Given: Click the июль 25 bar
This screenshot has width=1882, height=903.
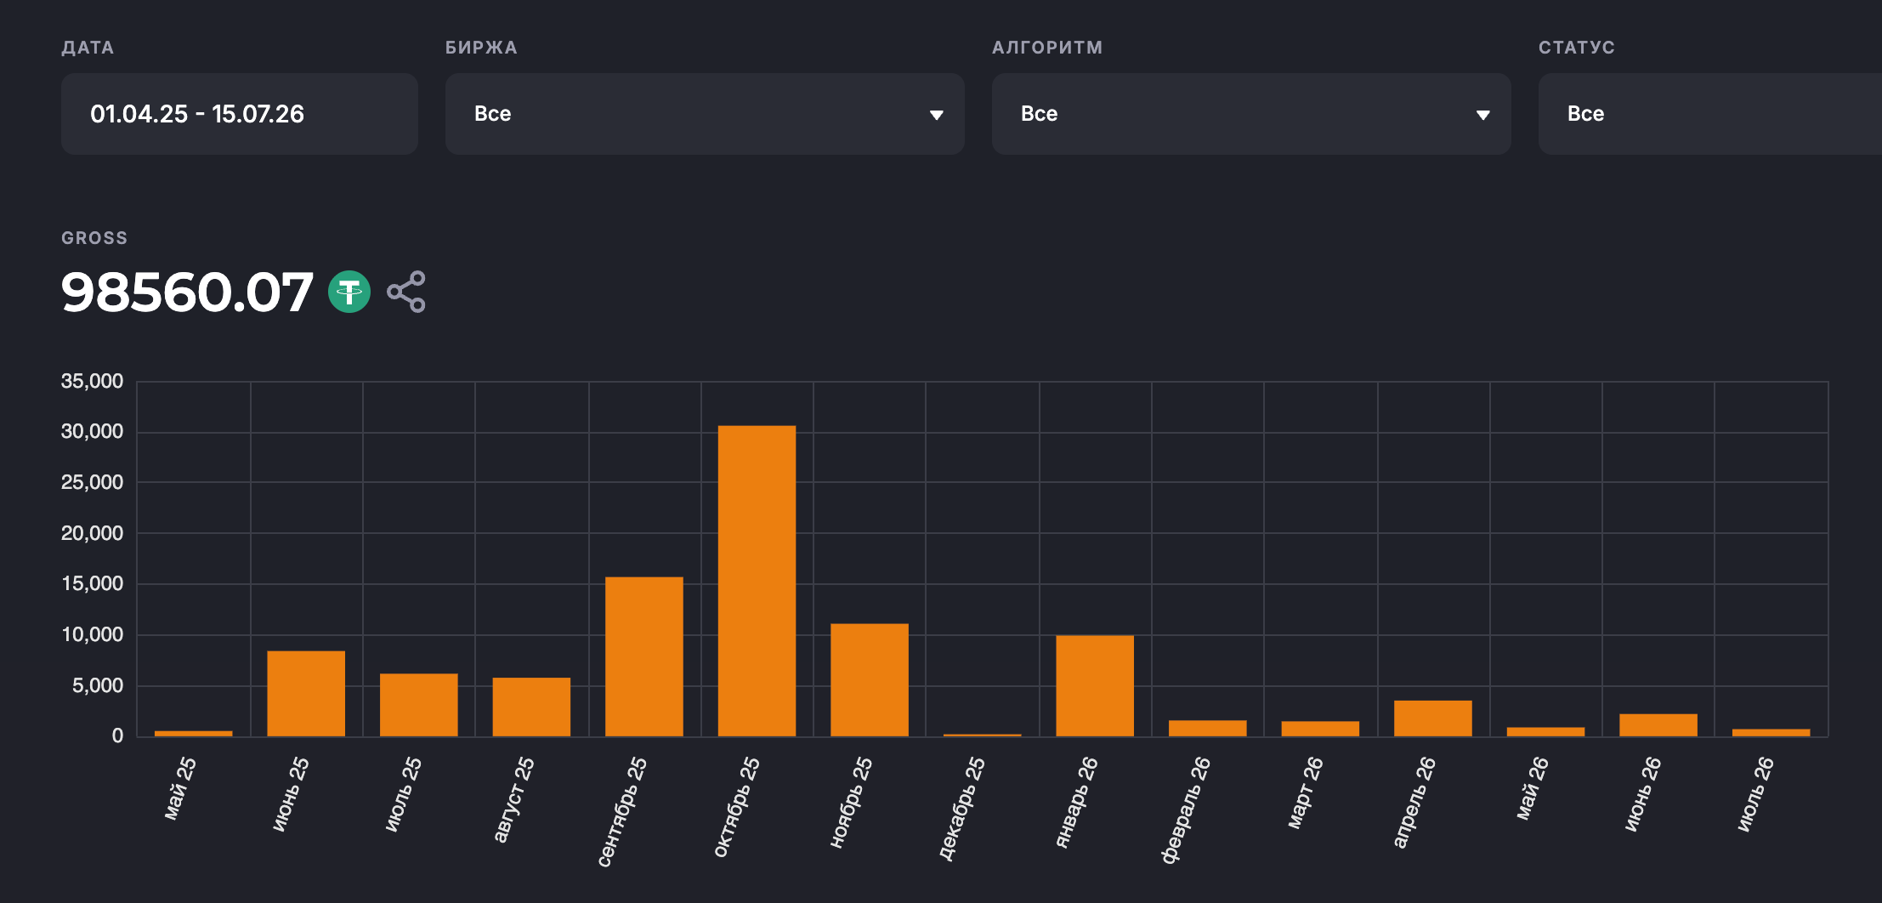Looking at the screenshot, I should [419, 705].
